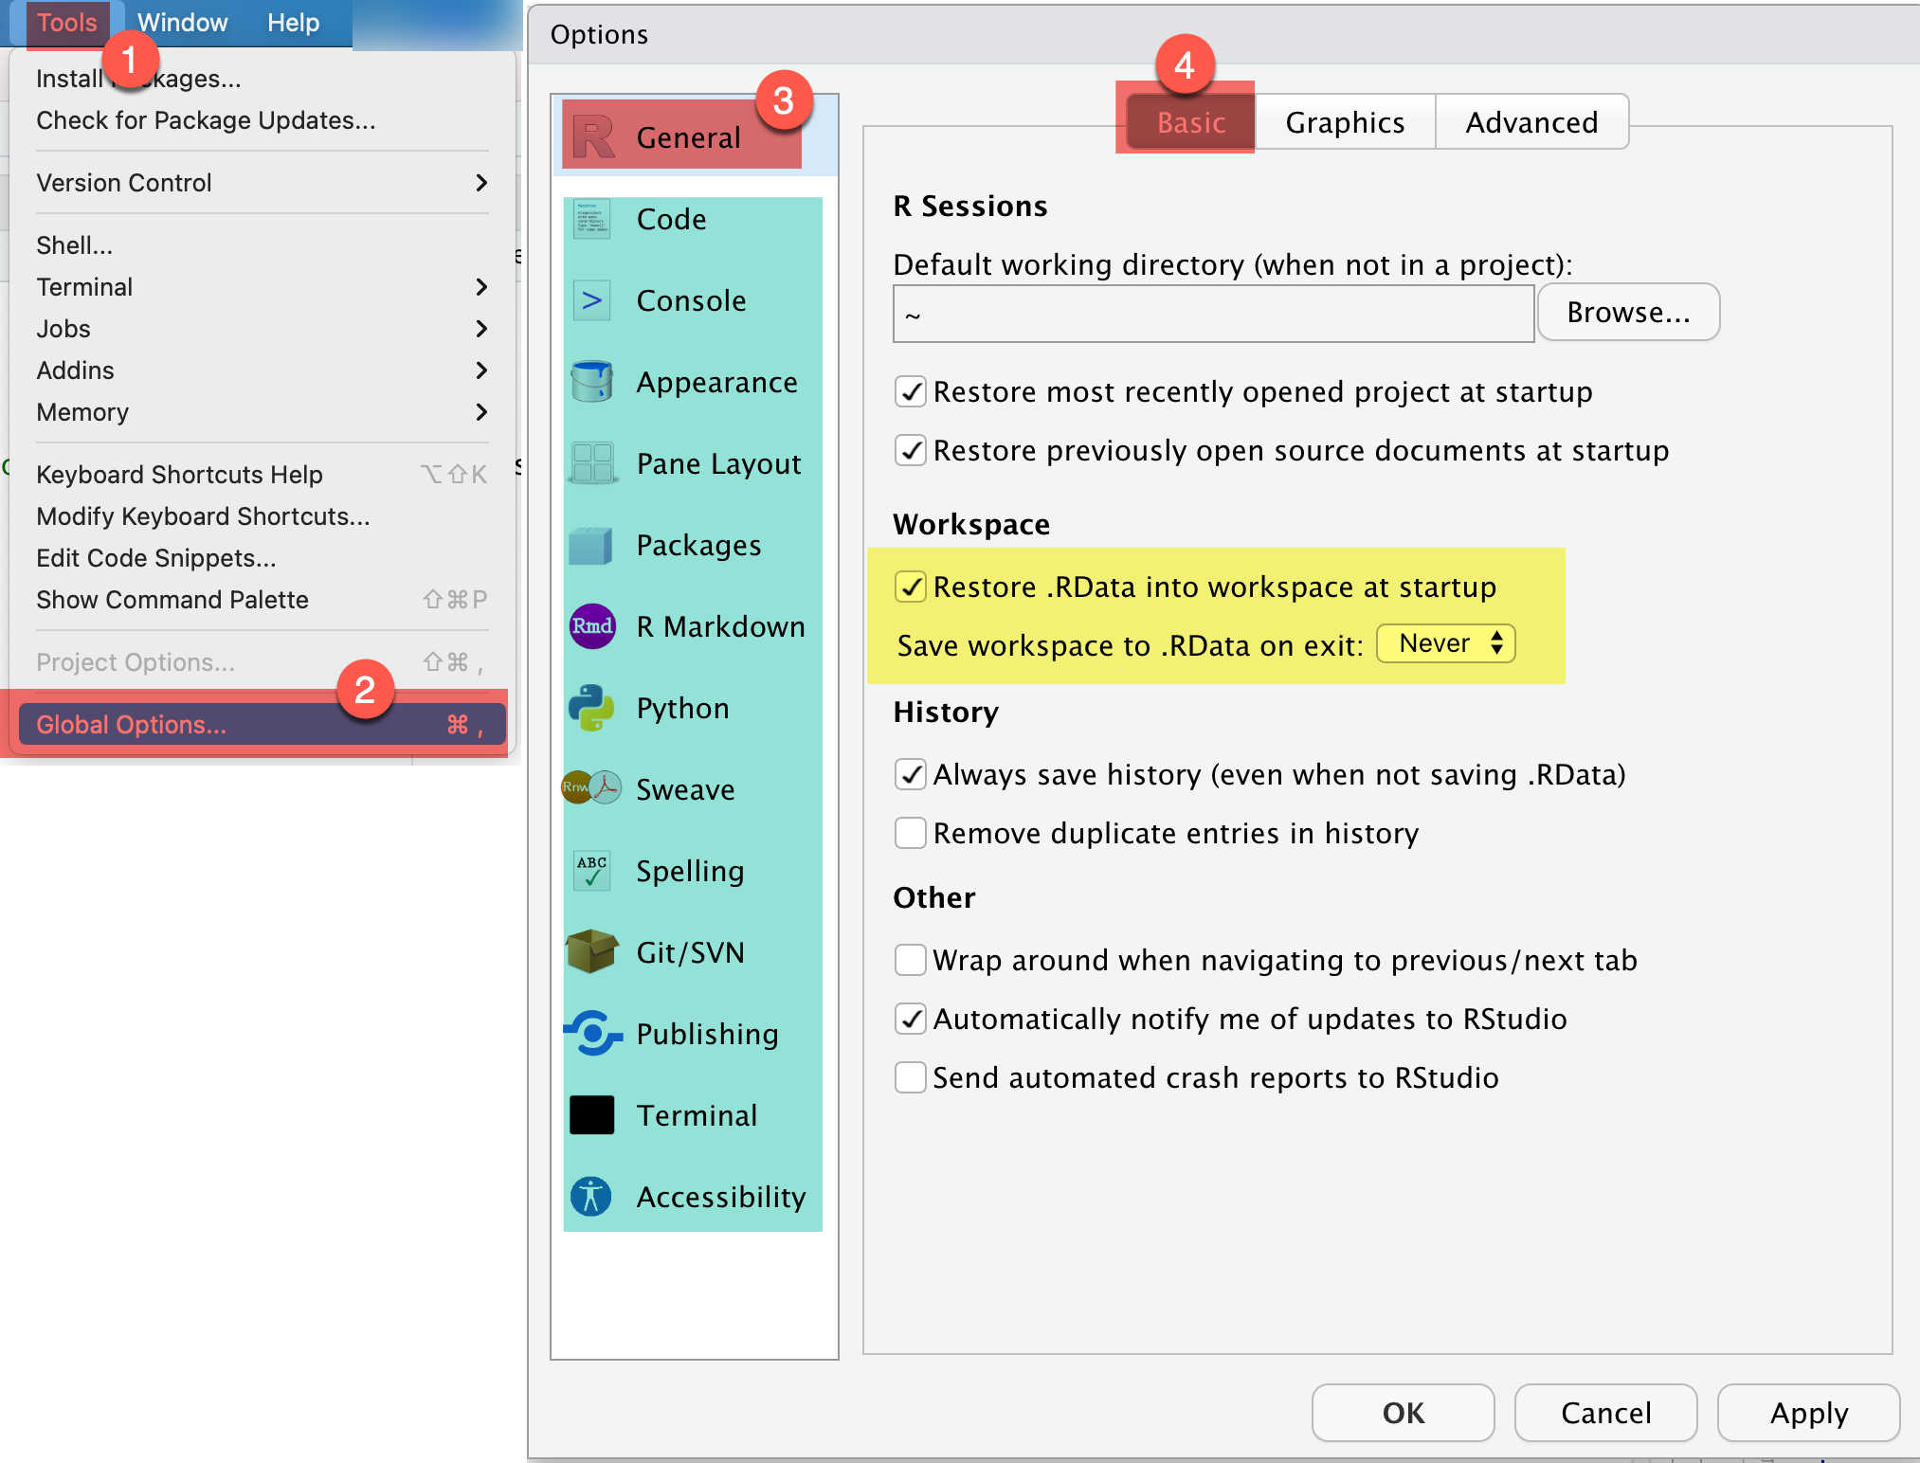Image resolution: width=1920 pixels, height=1463 pixels.
Task: Toggle Restore previously open source documents checkbox
Action: click(911, 450)
